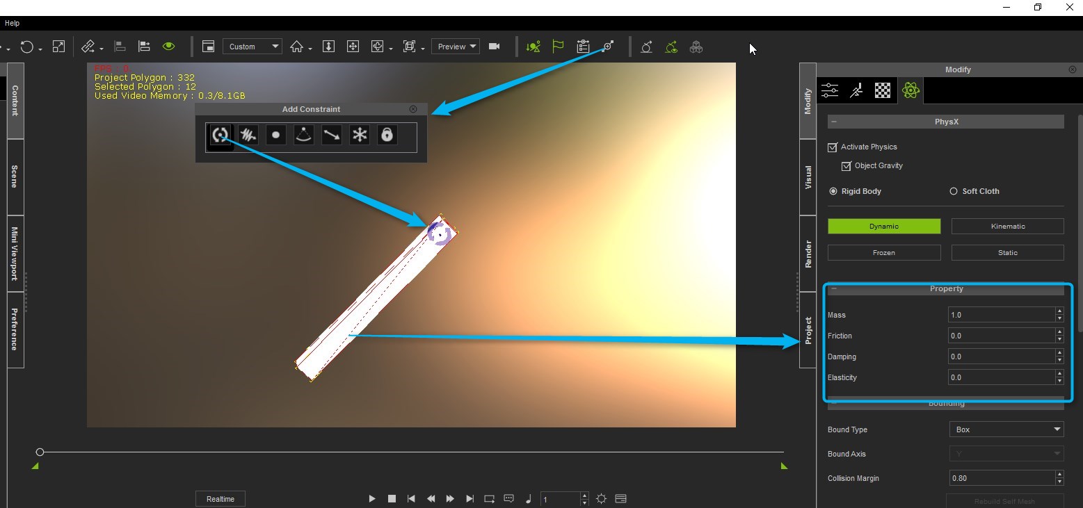
Task: Open the Custom view dropdown
Action: click(252, 47)
